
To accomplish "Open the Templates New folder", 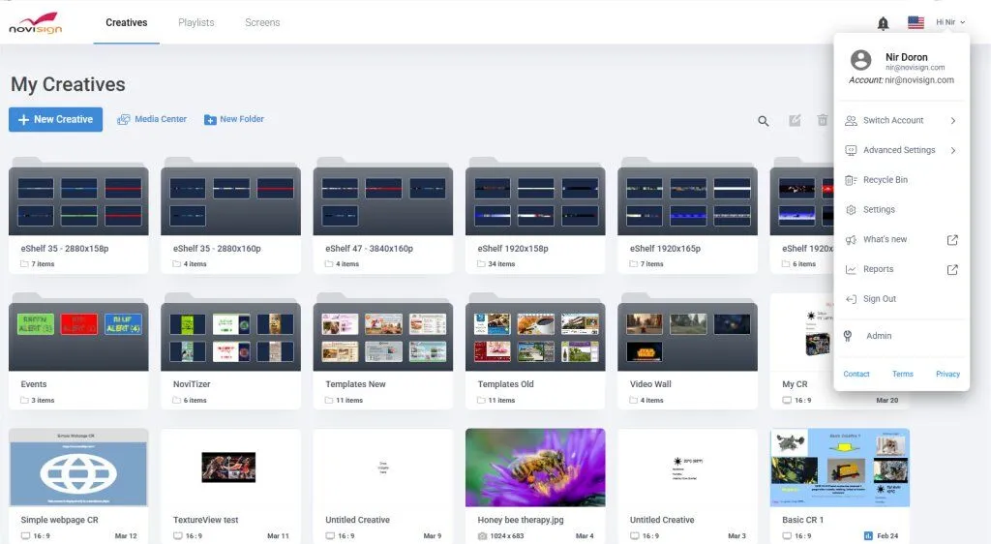I will click(x=383, y=337).
